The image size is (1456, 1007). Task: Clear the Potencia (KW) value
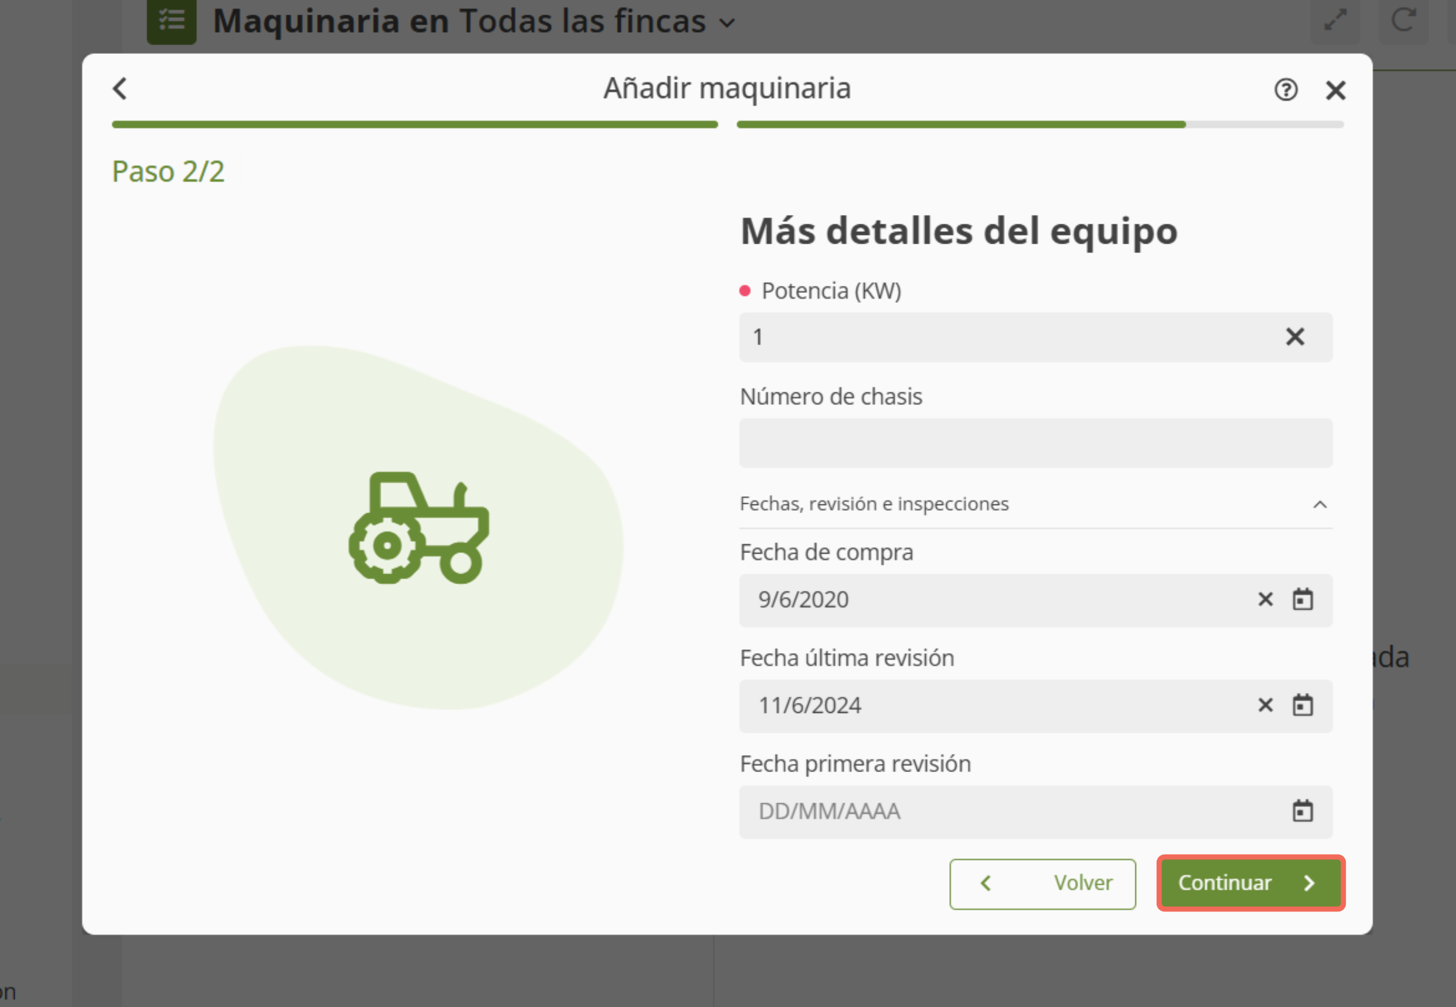pos(1294,337)
